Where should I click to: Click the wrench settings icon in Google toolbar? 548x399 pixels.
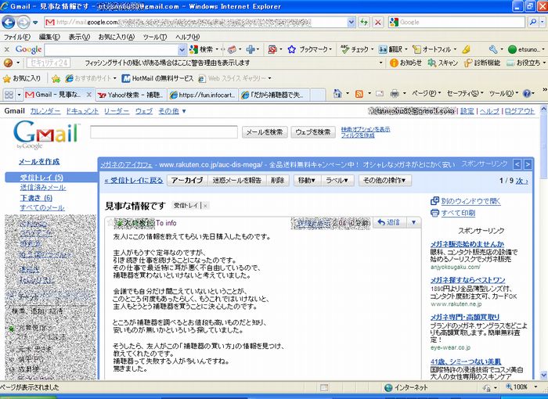pyautogui.click(x=492, y=49)
